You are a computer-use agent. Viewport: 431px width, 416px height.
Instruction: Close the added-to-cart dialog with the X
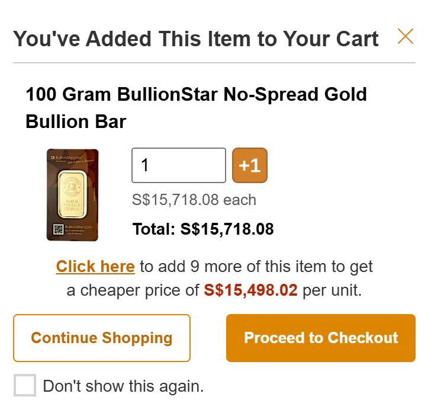pos(406,37)
